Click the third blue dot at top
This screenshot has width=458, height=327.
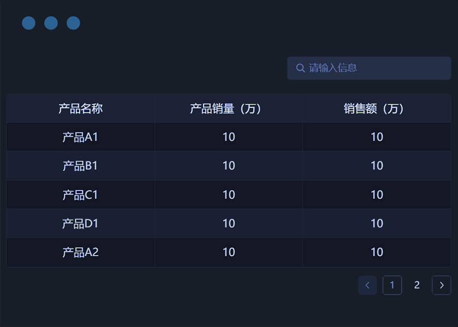[73, 23]
